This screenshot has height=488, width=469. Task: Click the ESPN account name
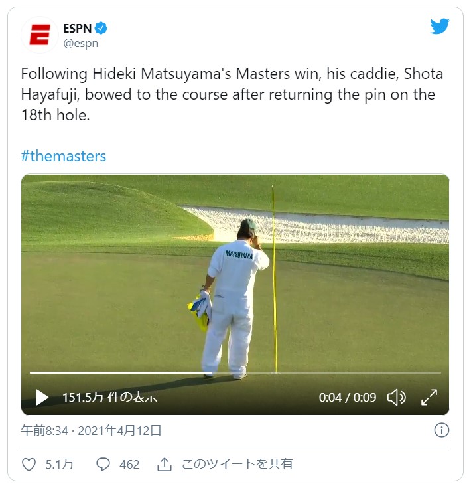pos(78,29)
